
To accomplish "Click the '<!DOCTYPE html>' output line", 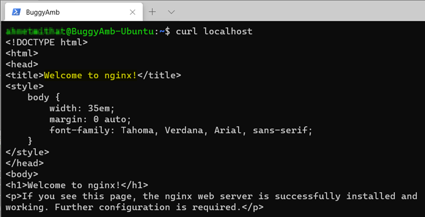I will (x=46, y=42).
